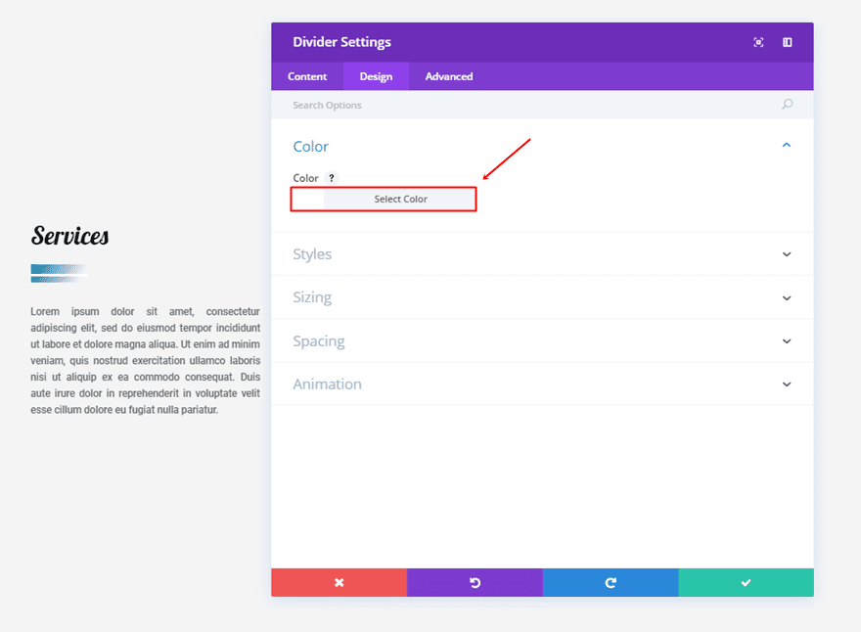
Task: Click the Lorem ipsum paragraph text
Action: coord(146,360)
